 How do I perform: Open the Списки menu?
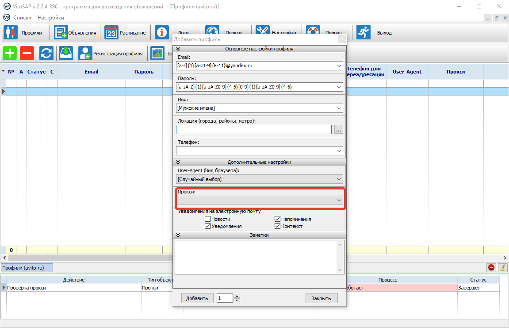pos(22,18)
